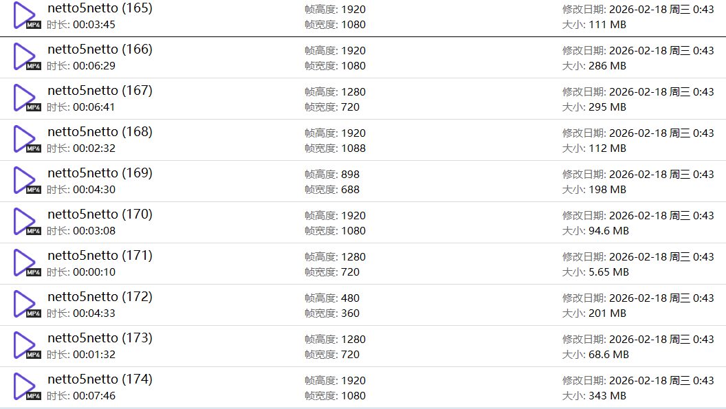Click the 00:07:46 duration text

94,396
